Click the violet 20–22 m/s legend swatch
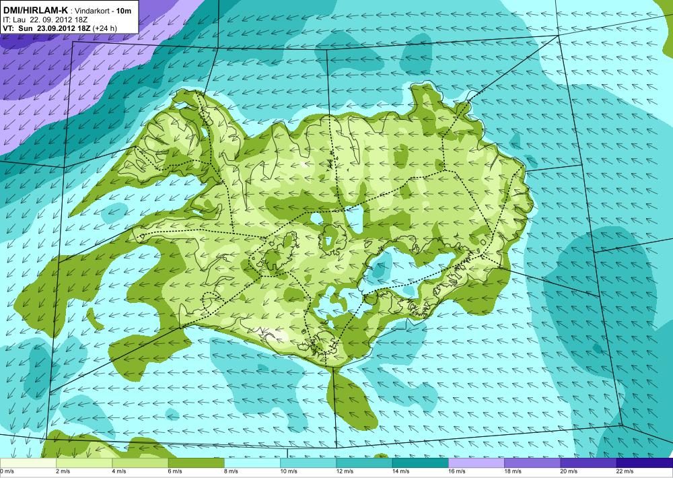This screenshot has width=673, height=478. pyautogui.click(x=588, y=463)
